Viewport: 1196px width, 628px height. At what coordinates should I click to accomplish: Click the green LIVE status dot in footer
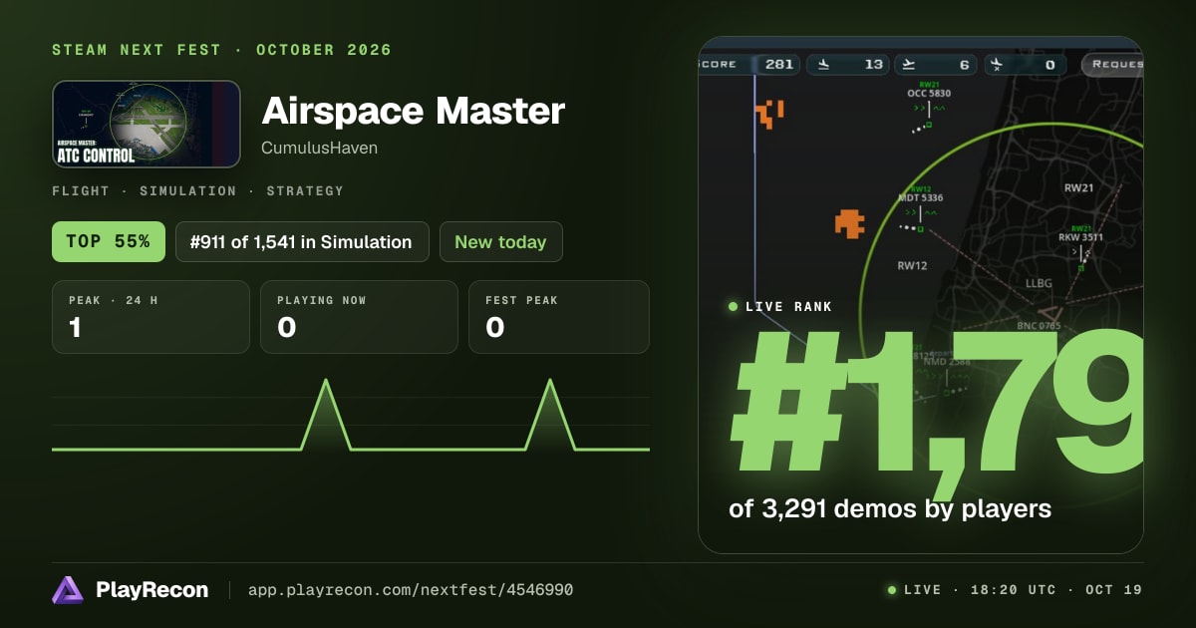892,590
